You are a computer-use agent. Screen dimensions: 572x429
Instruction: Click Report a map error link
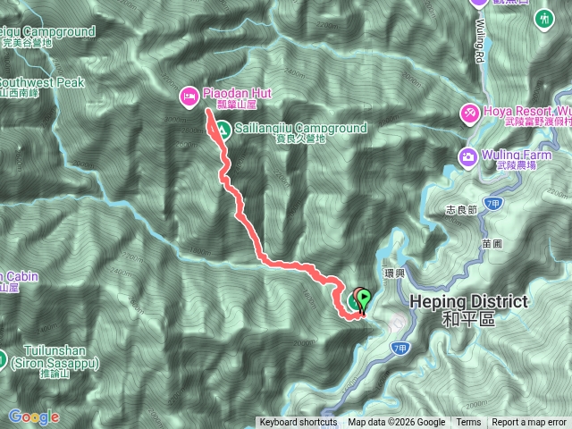point(529,422)
